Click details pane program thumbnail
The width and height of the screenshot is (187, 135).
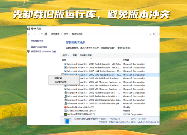[68, 121]
